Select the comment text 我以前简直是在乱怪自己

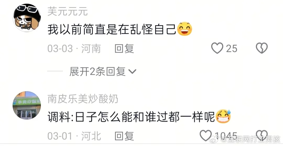(112, 29)
